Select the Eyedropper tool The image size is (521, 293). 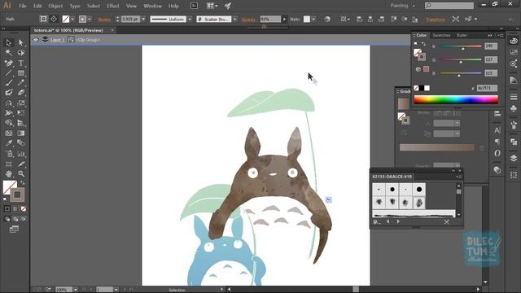point(9,143)
